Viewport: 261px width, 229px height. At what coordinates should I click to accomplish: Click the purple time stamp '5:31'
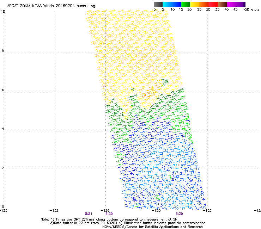coord(89,214)
